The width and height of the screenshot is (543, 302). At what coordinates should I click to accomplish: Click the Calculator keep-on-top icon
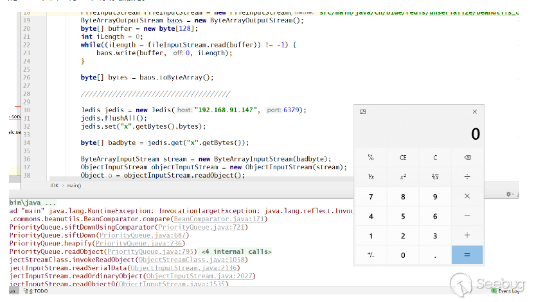click(x=363, y=112)
